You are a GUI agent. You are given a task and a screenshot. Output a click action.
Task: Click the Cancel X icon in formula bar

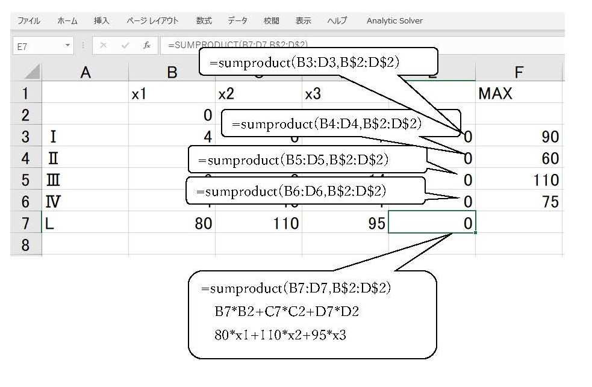click(x=104, y=46)
